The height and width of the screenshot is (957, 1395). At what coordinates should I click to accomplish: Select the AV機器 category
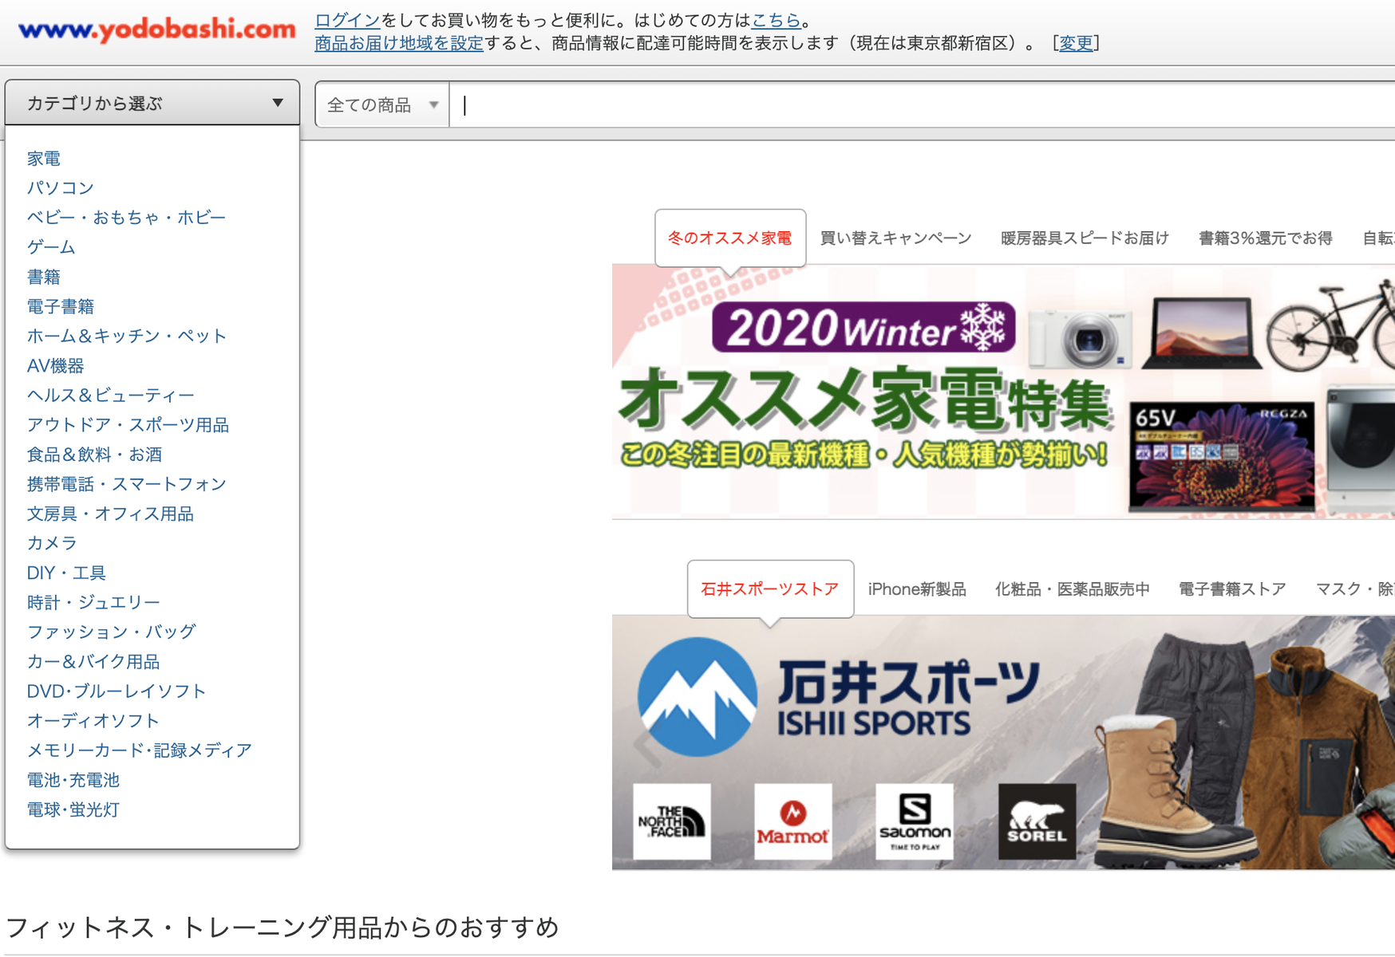[56, 366]
